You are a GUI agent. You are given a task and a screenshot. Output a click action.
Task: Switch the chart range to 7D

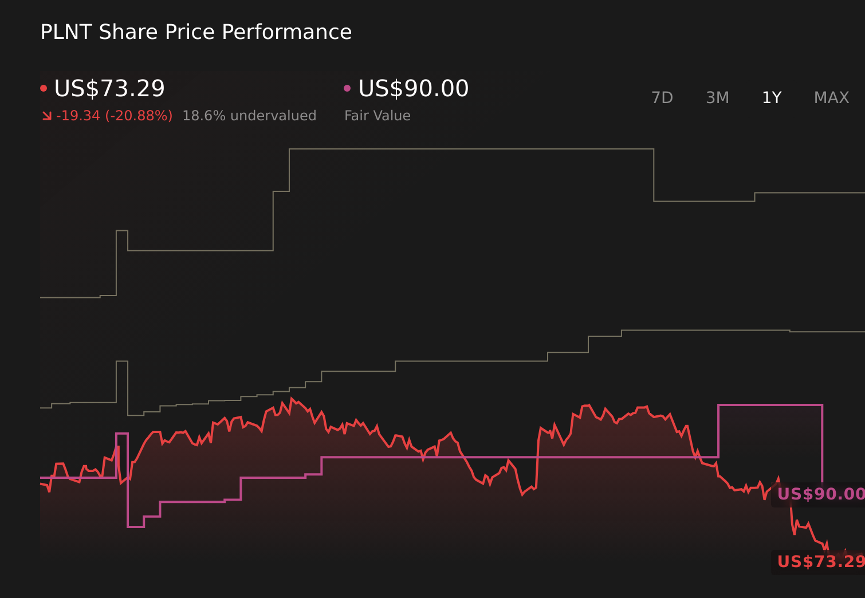tap(662, 97)
